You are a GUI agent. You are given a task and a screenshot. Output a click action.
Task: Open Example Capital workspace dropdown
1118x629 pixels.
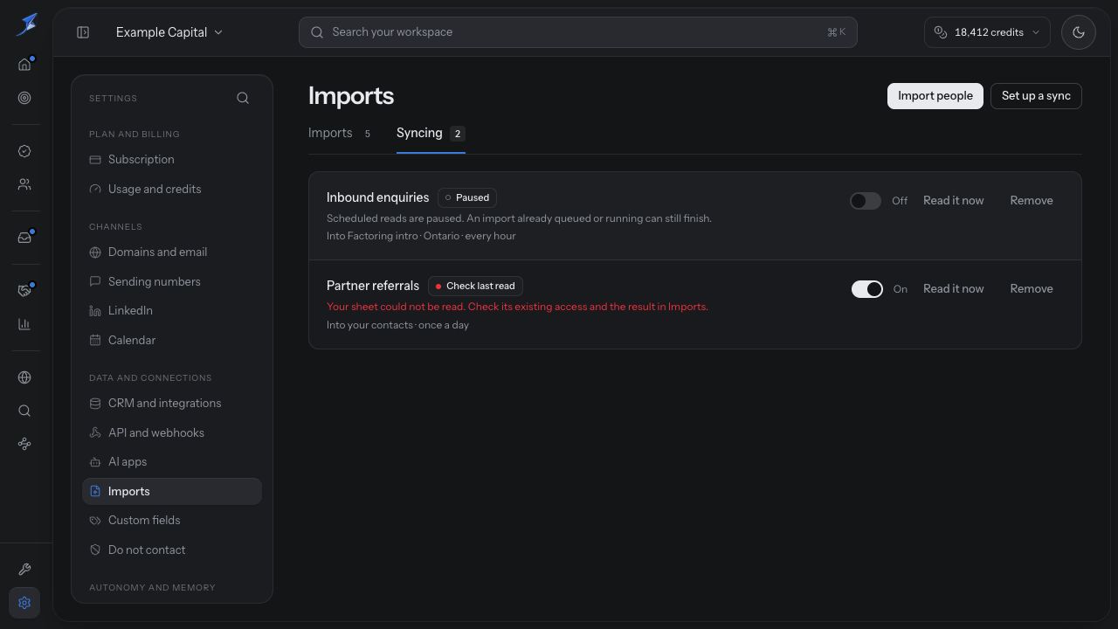[169, 32]
